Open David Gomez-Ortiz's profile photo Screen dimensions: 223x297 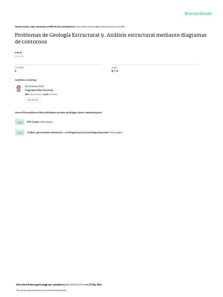coord(19,89)
